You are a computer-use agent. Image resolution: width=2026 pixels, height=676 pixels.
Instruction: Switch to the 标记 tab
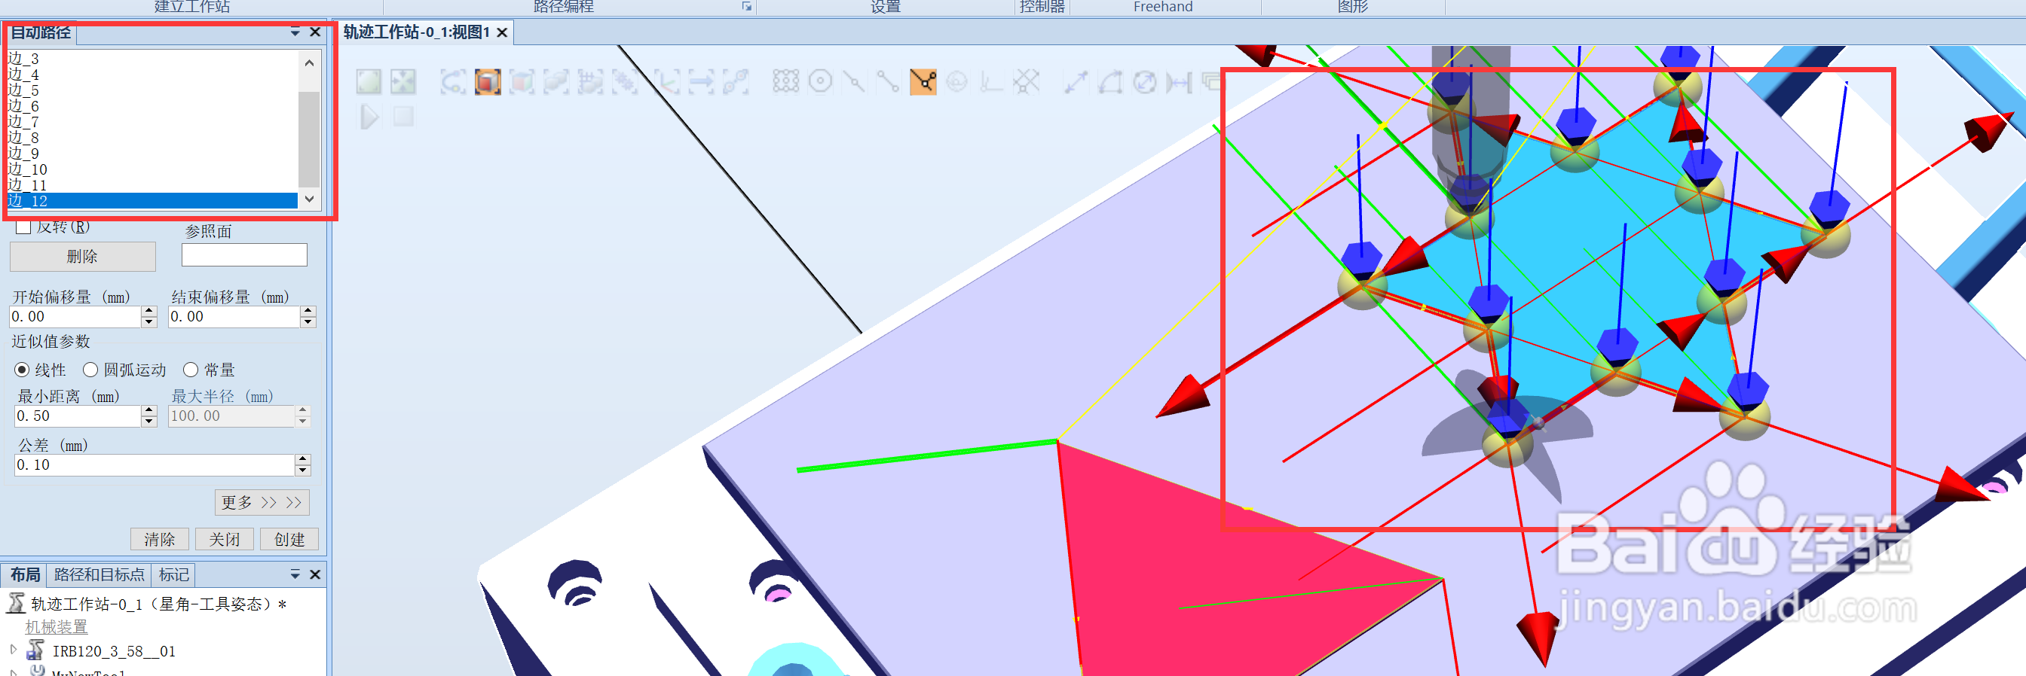(174, 574)
